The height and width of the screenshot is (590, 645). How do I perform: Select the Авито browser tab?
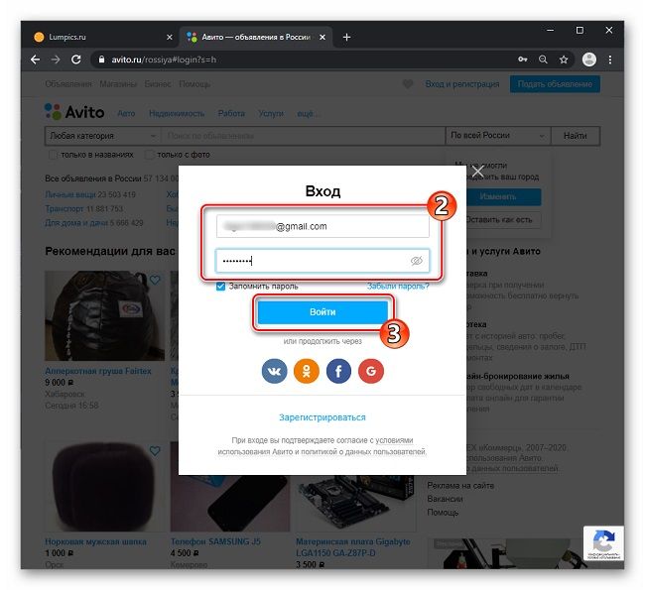[255, 37]
